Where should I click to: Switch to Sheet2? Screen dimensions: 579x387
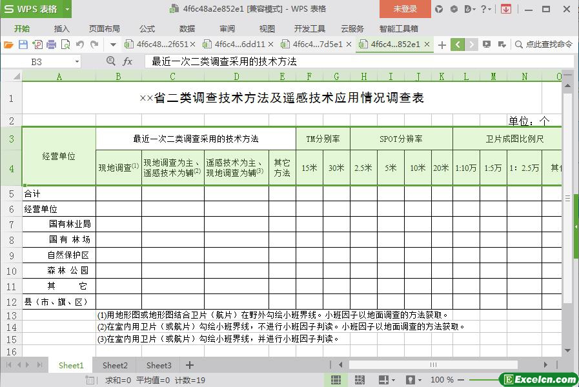(115, 365)
